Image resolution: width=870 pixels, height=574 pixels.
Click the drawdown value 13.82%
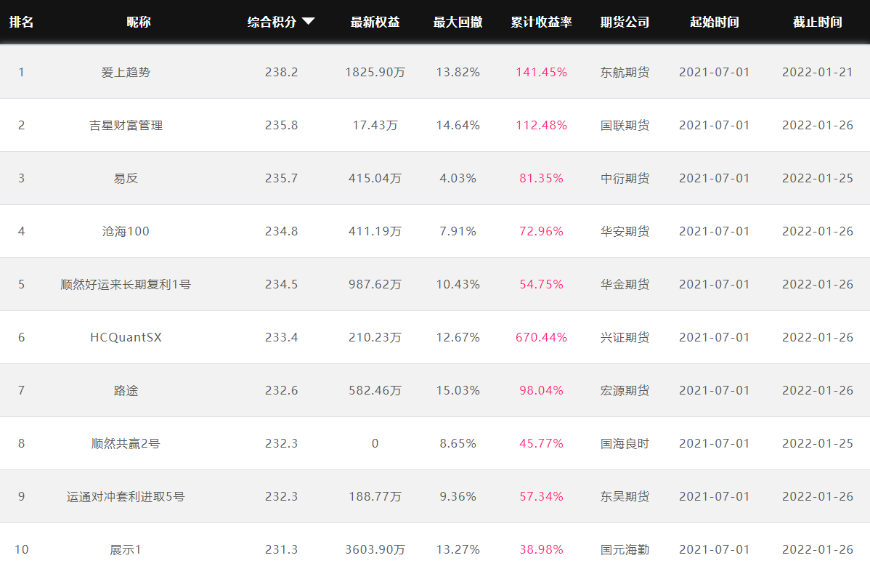[458, 72]
